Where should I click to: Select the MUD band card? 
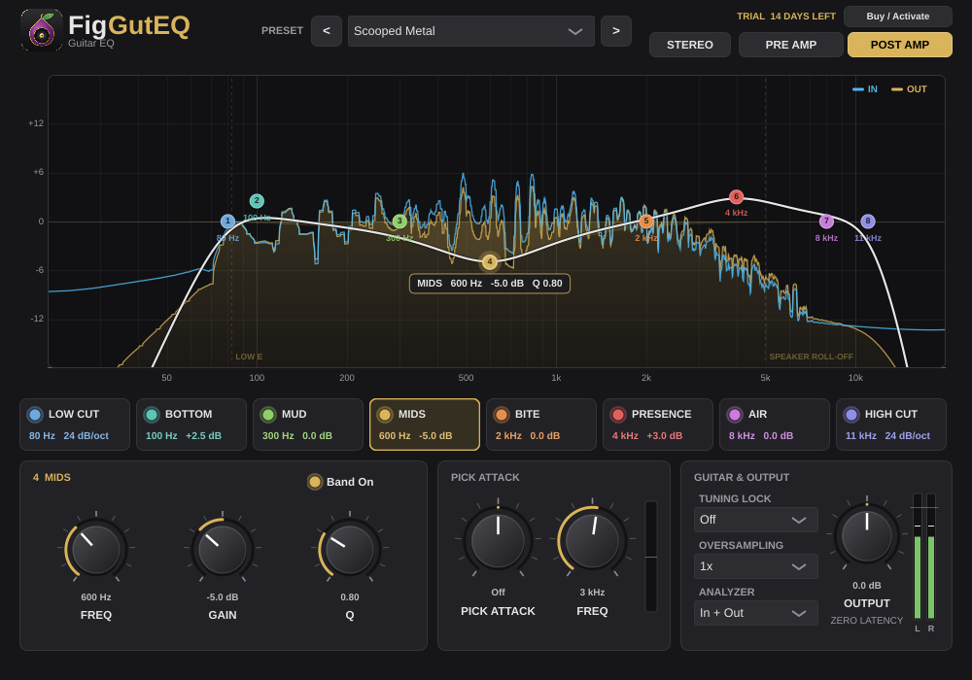coord(308,425)
